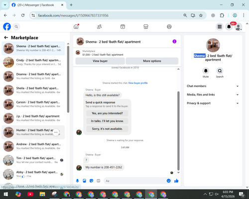The image size is (249, 199).
Task: Expand Media, files and links section
Action: (x=213, y=95)
